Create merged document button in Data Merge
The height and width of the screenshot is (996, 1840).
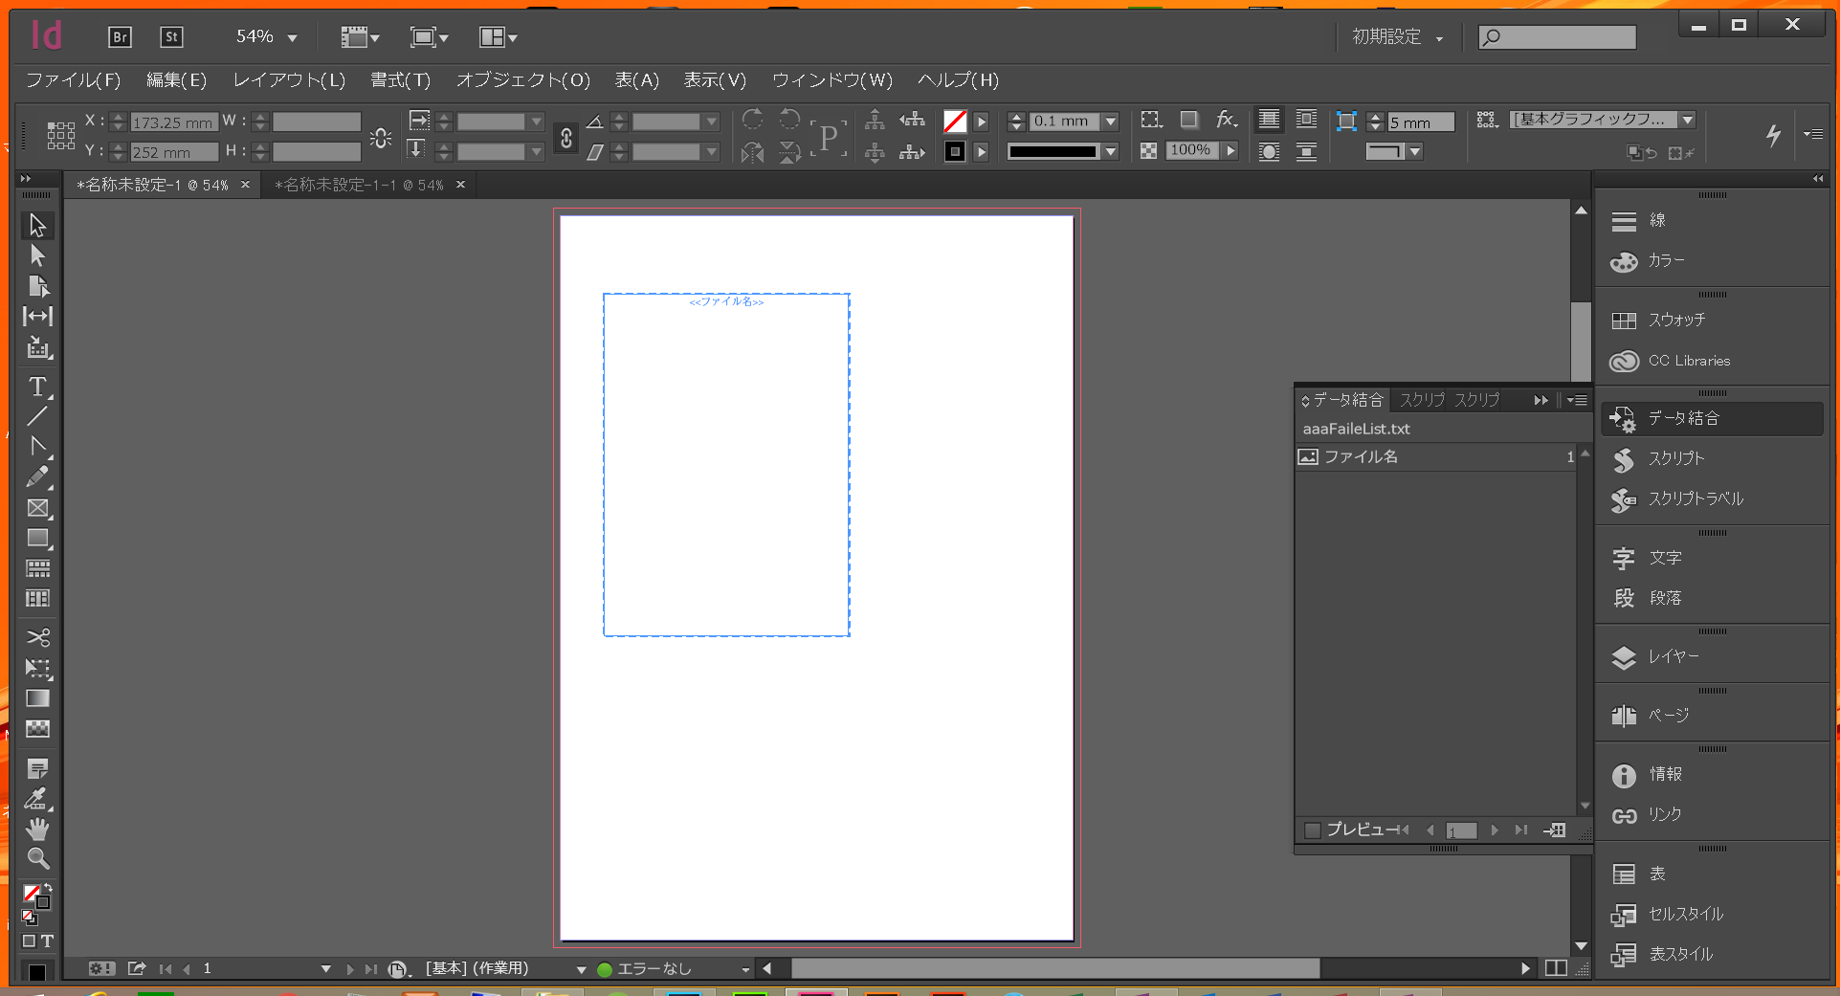(1555, 830)
